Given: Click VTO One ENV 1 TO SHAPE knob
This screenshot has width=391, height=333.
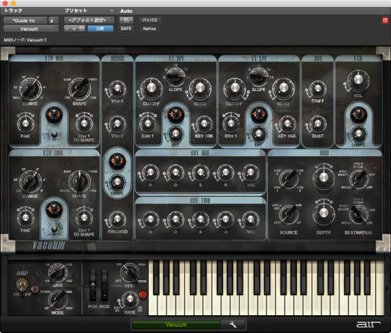Looking at the screenshot, I should click(84, 124).
